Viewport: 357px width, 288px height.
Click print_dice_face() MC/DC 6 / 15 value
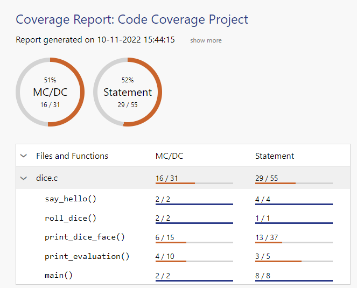pyautogui.click(x=164, y=237)
